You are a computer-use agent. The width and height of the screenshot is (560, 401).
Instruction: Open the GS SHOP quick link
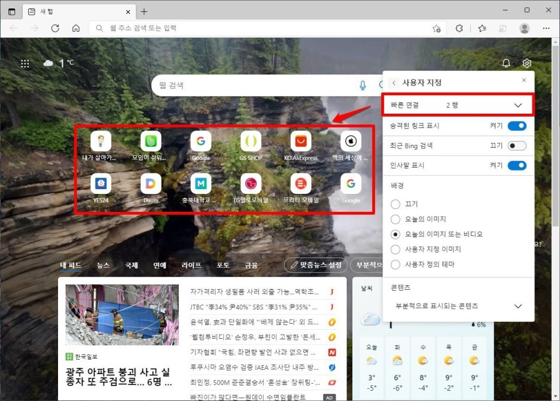point(251,146)
